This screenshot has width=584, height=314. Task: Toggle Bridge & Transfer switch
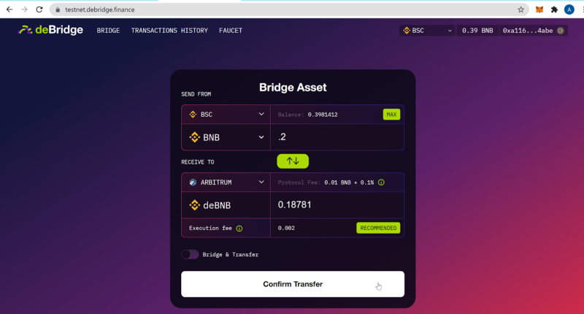[x=190, y=254]
